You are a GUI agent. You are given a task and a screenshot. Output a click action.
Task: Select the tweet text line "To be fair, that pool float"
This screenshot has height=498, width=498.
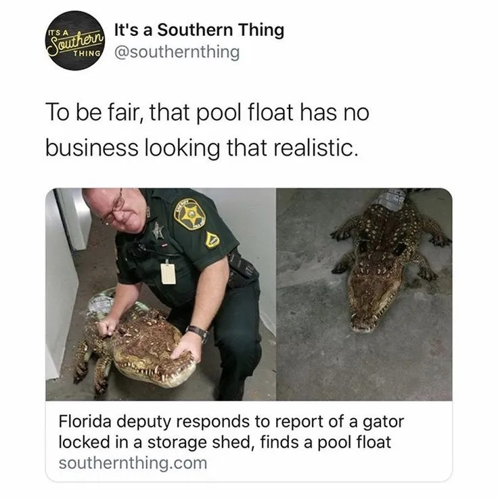pyautogui.click(x=170, y=112)
